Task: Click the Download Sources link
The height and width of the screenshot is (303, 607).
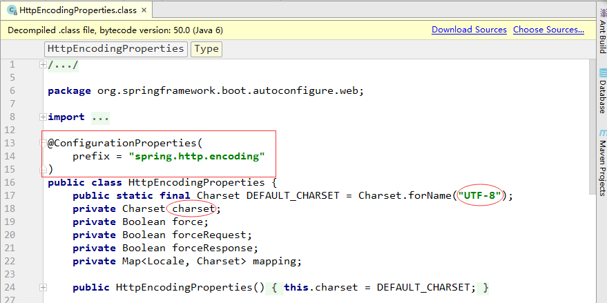Action: coord(469,30)
